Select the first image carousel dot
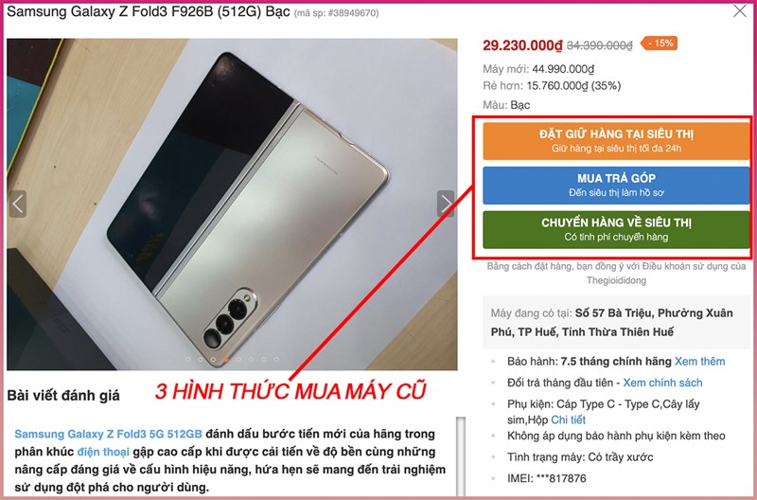 tap(187, 360)
